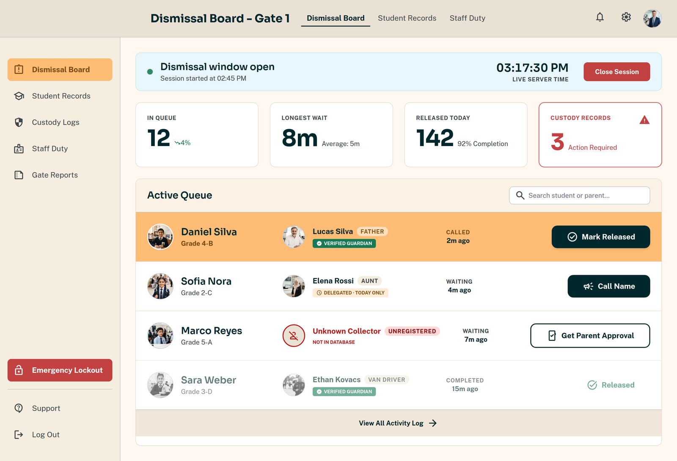Click the Gate Reports document icon
The width and height of the screenshot is (677, 461).
pyautogui.click(x=19, y=175)
